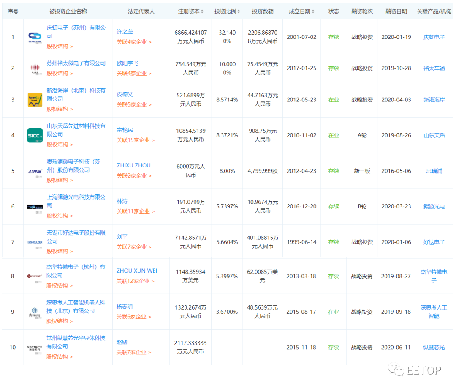Click the 庆虹电子 Starconn company logo

(35, 38)
